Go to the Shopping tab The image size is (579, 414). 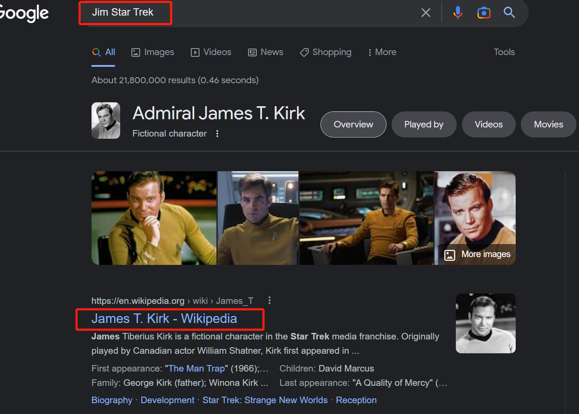coord(326,52)
